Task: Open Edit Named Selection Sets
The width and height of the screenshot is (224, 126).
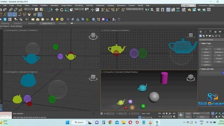Action: tap(123, 10)
